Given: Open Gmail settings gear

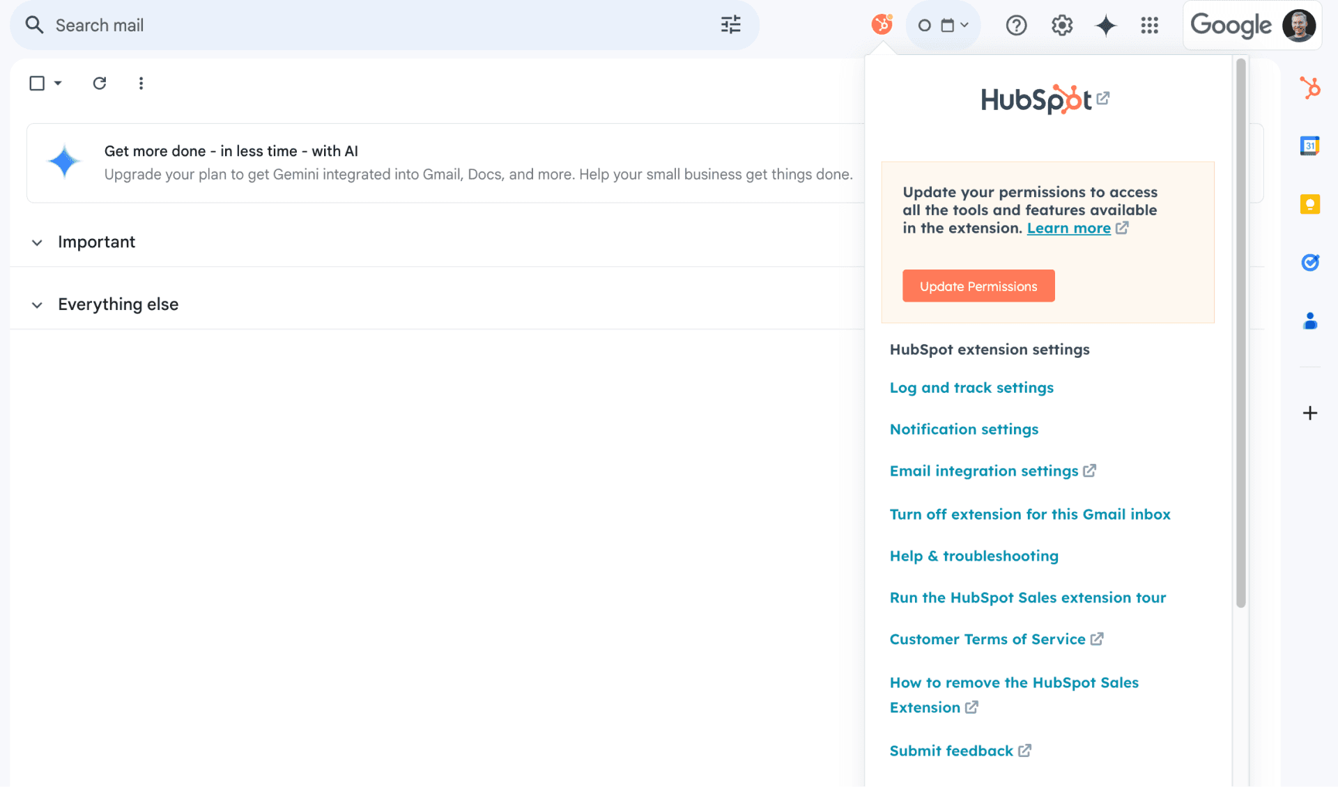Looking at the screenshot, I should 1061,26.
